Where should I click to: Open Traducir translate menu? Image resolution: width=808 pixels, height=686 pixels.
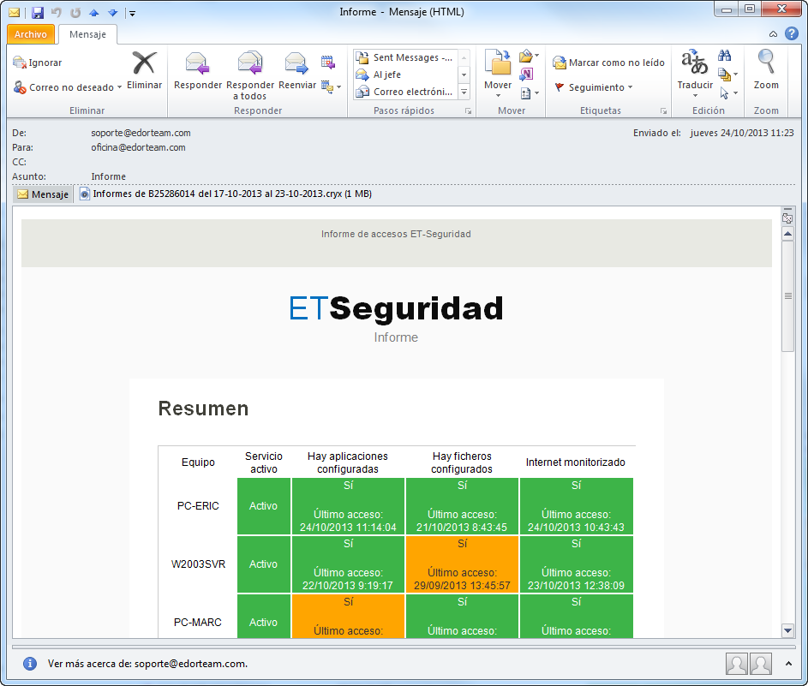[695, 74]
